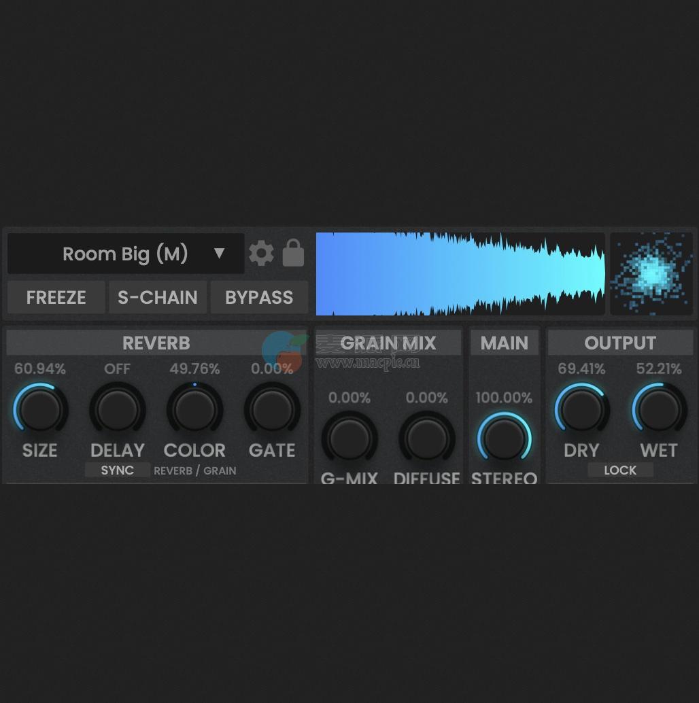
Task: Click the REVERB section header
Action: (156, 343)
